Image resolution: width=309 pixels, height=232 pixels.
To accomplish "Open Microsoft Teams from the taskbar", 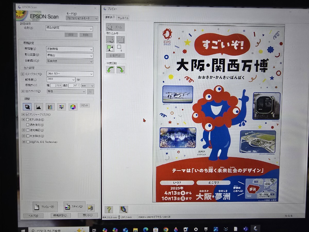I will tap(245, 229).
